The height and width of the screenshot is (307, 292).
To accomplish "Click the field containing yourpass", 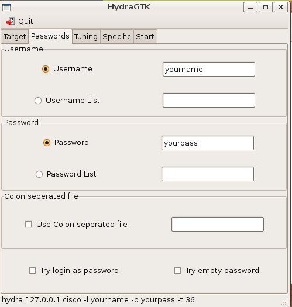I will point(208,143).
